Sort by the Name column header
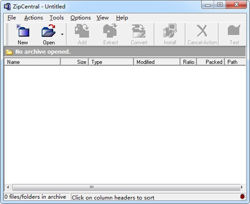The height and width of the screenshot is (204, 250). pos(32,62)
